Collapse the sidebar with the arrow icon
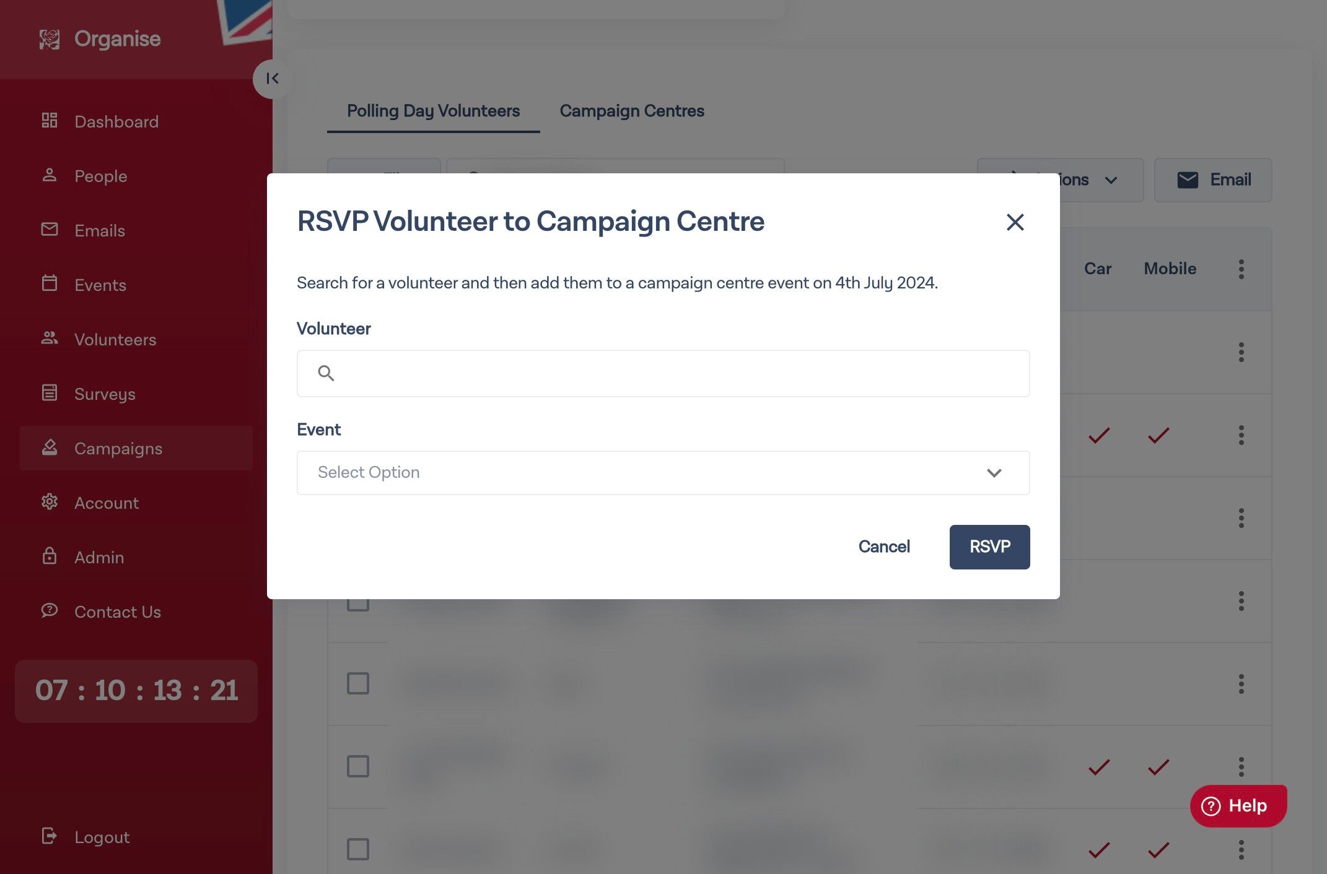 273,79
